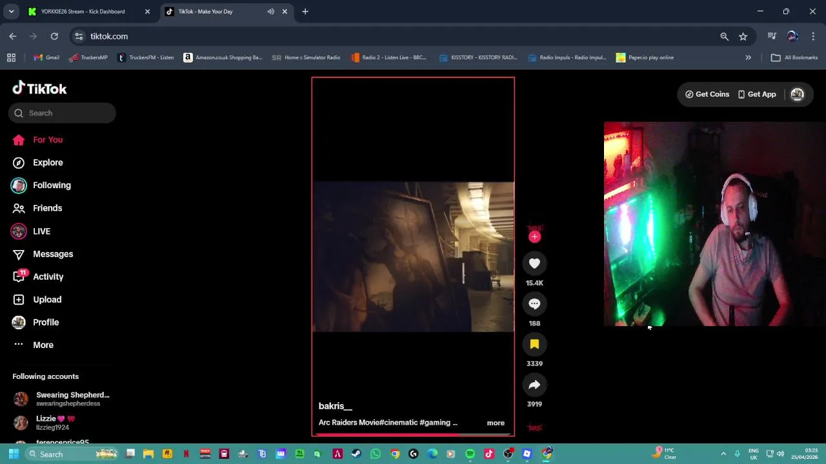Viewport: 826px width, 464px height.
Task: Expand video caption with more
Action: 496,423
